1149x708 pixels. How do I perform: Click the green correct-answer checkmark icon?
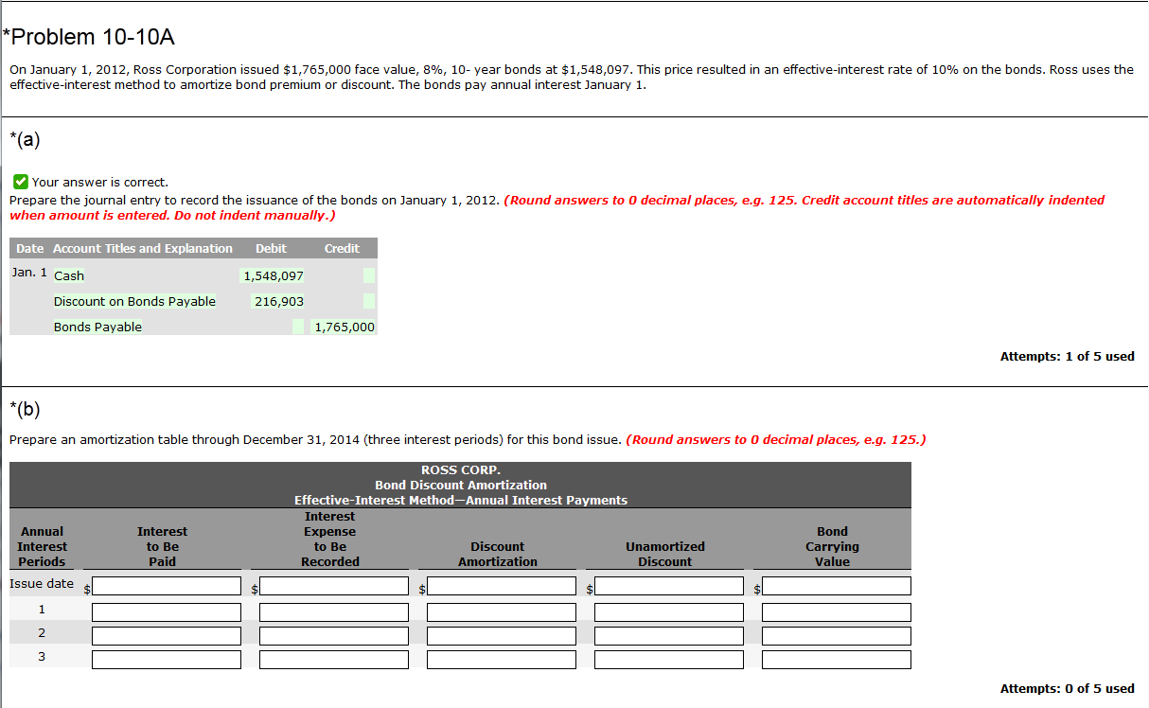(x=20, y=182)
